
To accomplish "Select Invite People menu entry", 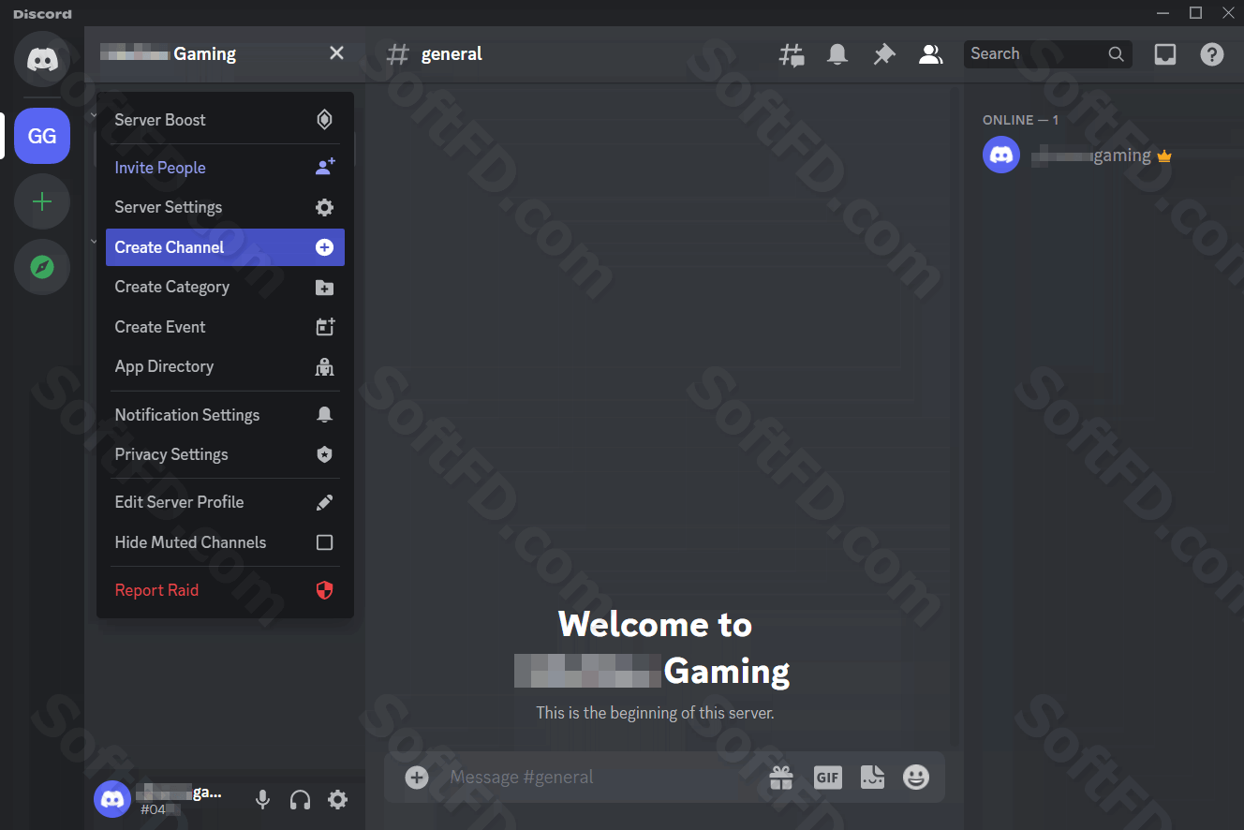I will 225,168.
